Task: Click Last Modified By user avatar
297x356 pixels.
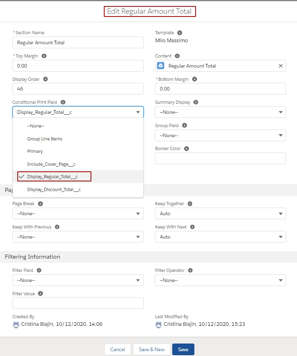Action: tap(159, 325)
